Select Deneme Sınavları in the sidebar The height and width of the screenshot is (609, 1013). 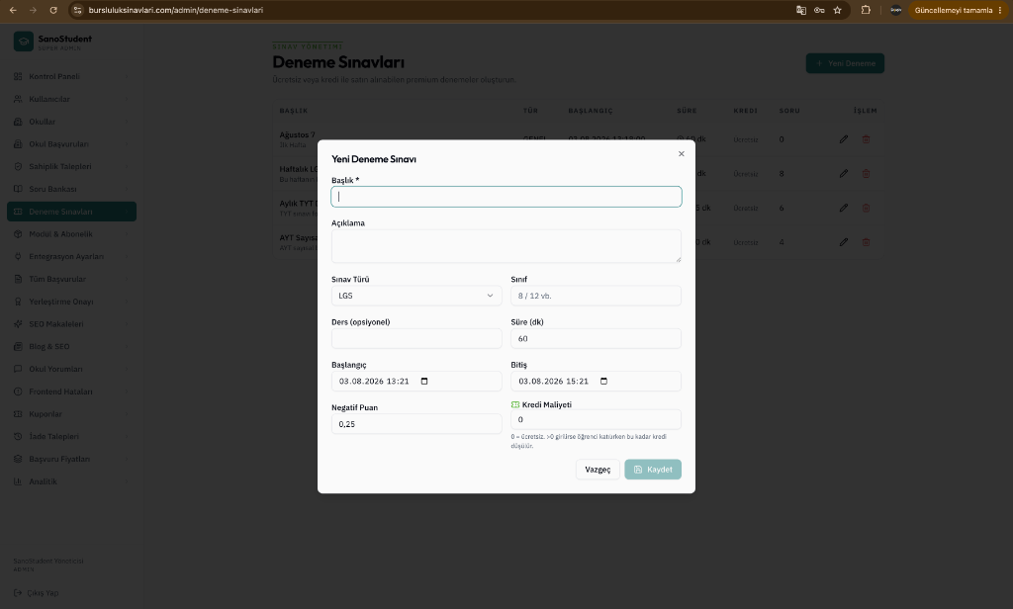pyautogui.click(x=71, y=212)
